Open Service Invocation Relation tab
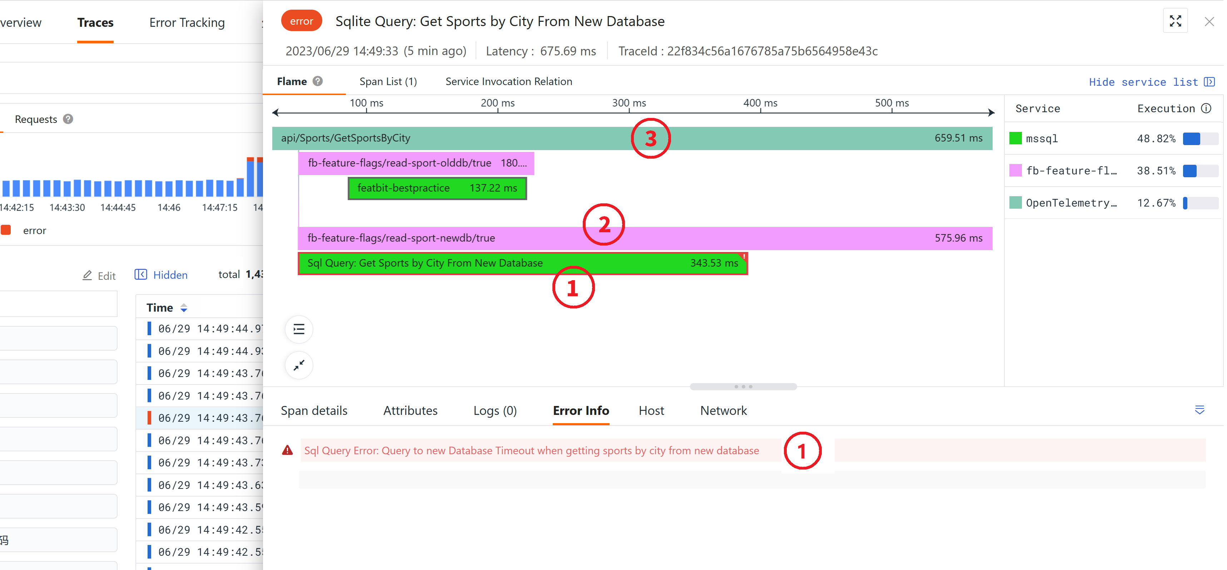Viewport: 1227px width, 570px height. [x=508, y=81]
